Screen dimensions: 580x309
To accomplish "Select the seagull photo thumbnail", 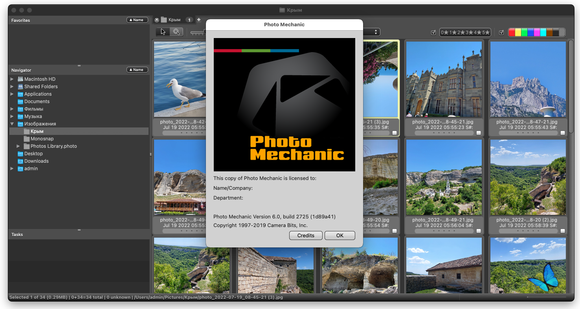I will [x=180, y=79].
